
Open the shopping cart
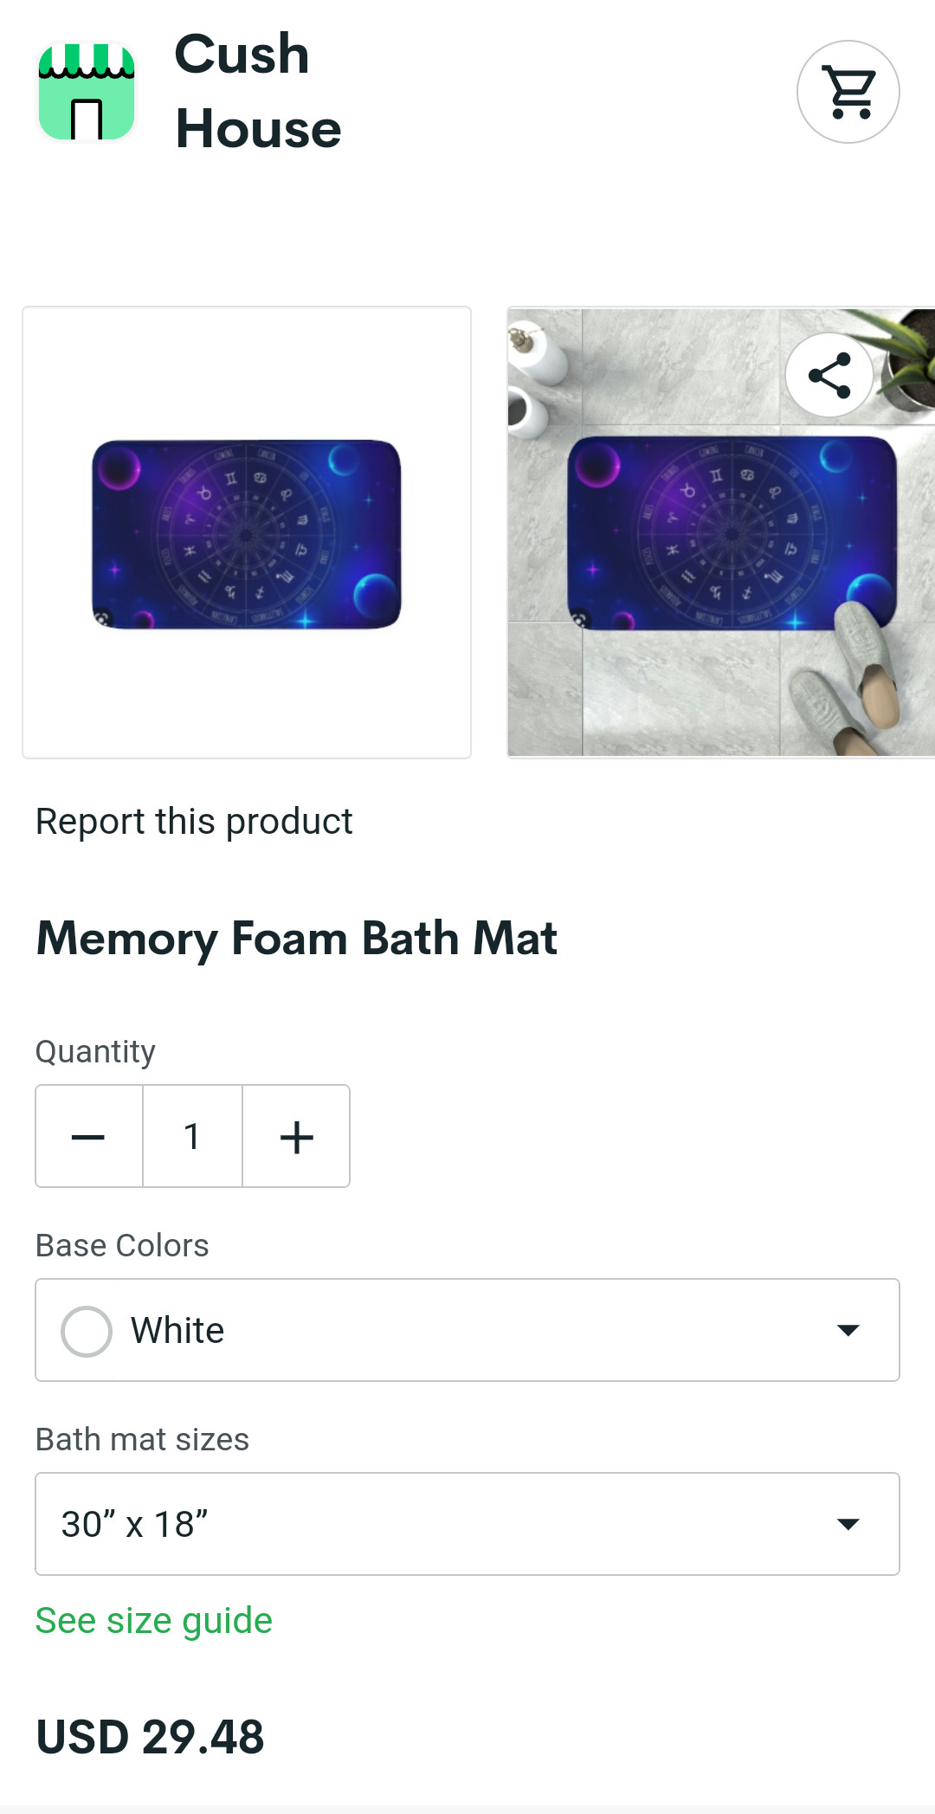click(848, 92)
